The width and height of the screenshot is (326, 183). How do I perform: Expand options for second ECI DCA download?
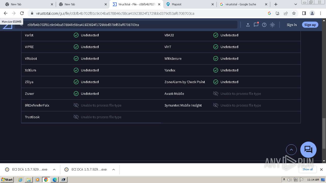[114, 170]
